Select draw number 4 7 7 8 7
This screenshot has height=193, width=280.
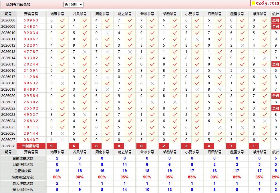(x=31, y=52)
